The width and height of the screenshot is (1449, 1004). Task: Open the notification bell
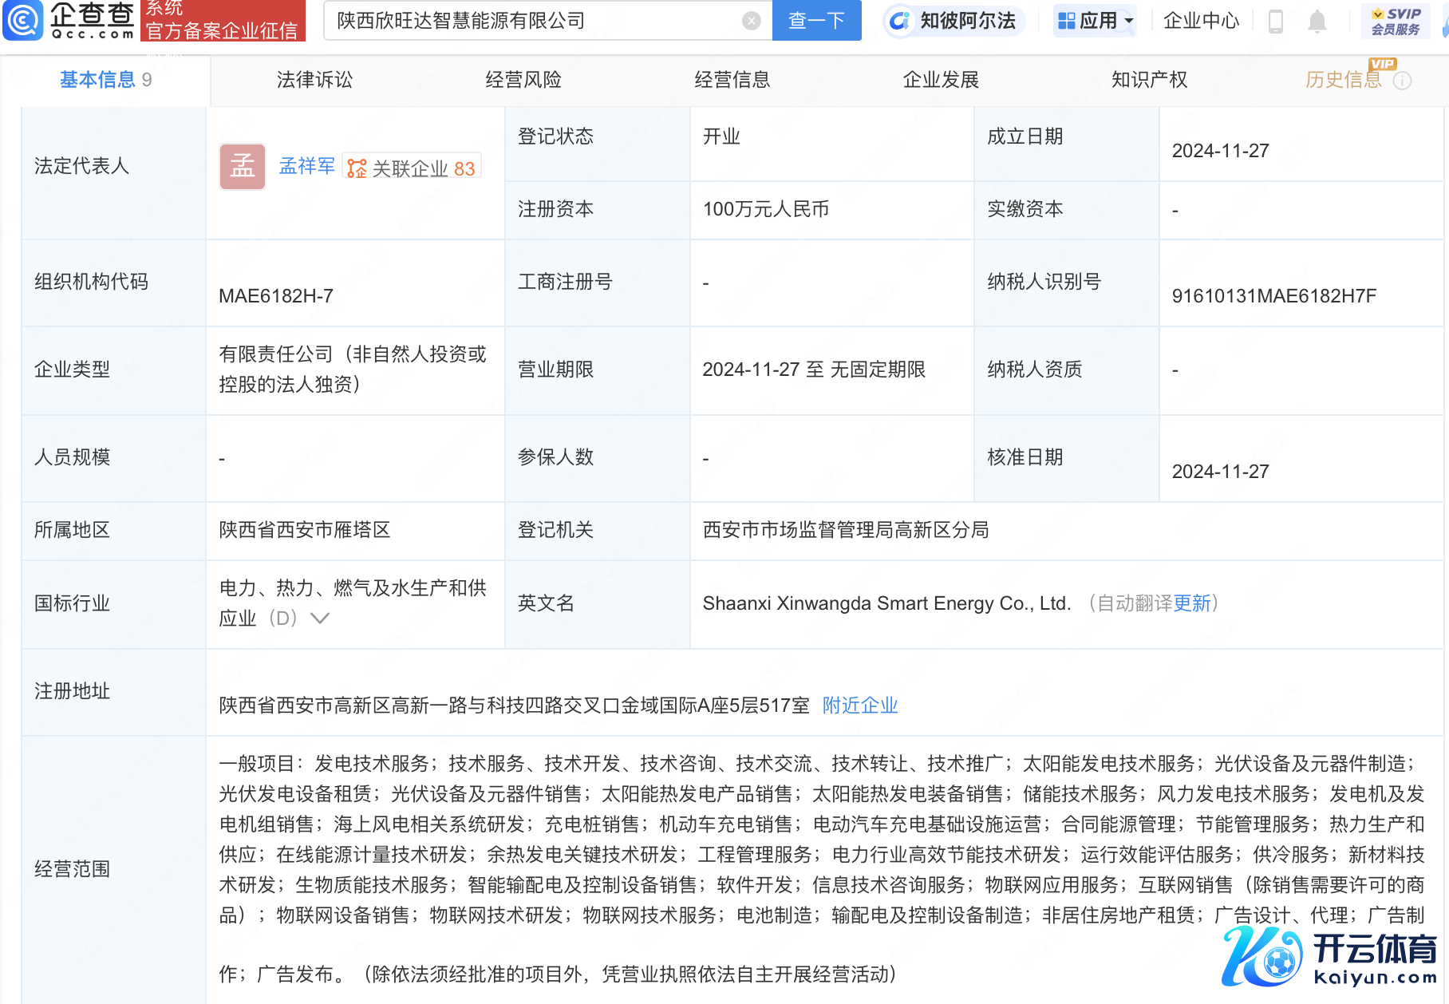click(1317, 22)
